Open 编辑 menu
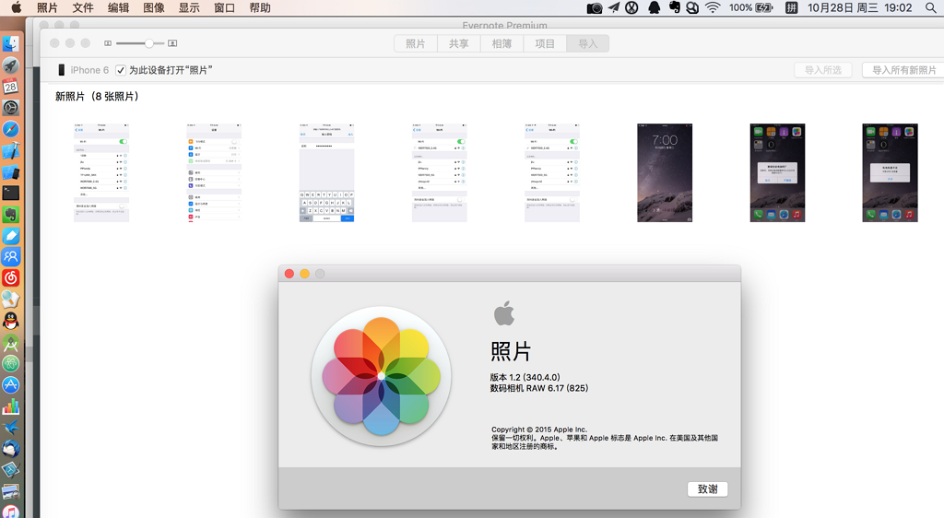Viewport: 944px width, 518px height. coord(118,7)
